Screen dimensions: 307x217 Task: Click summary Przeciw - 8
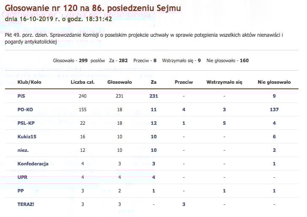pyautogui.click(x=145, y=60)
